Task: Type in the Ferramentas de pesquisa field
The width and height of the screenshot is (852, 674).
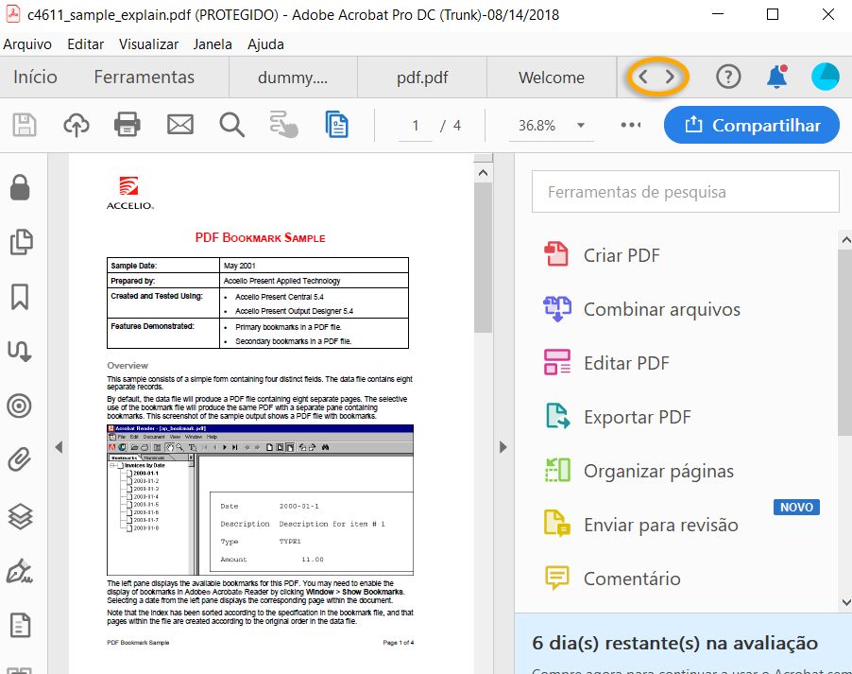Action: (685, 191)
